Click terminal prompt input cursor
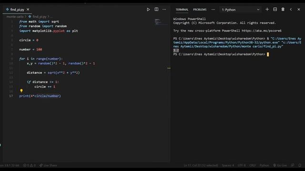Screen dimensions: 305x171 268,55
